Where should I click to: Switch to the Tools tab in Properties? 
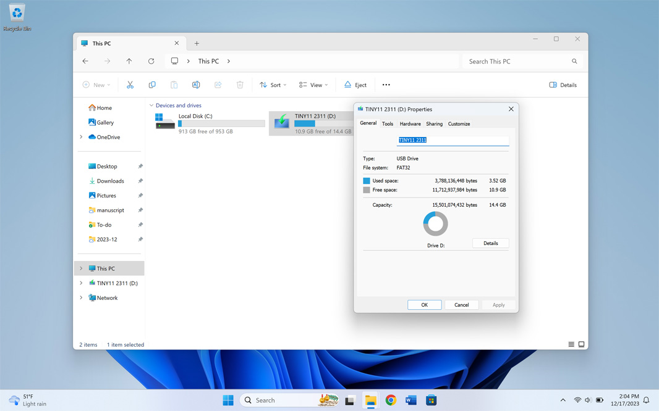coord(388,124)
